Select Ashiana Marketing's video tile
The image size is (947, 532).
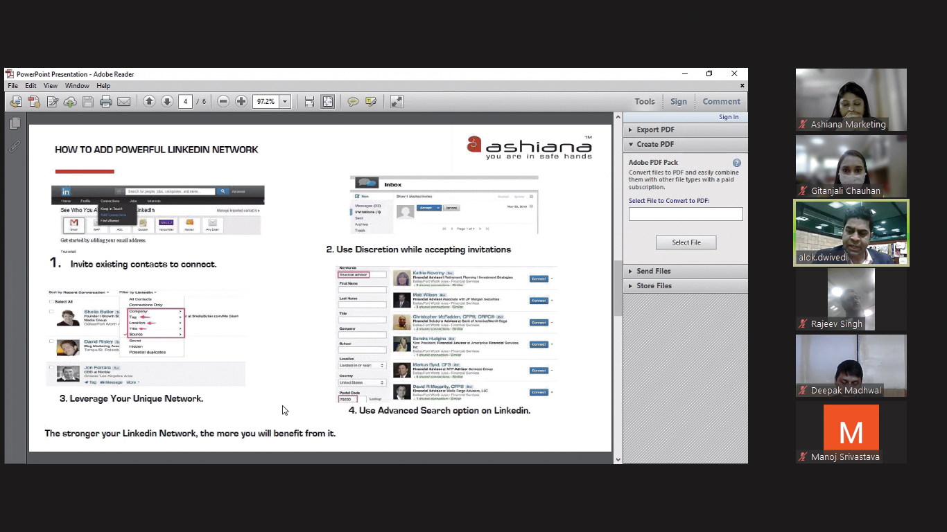tap(851, 100)
